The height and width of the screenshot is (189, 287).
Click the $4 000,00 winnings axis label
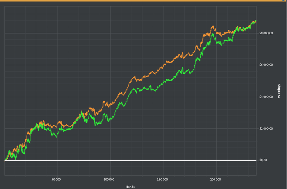[x=266, y=97]
